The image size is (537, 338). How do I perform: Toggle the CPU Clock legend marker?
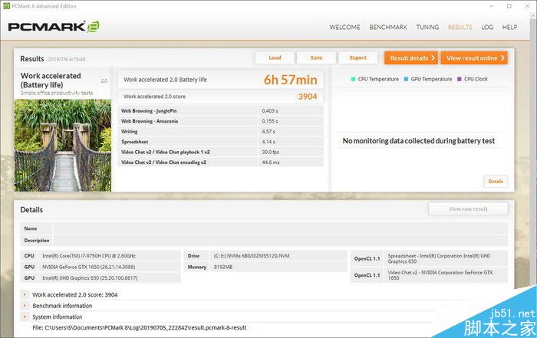tap(460, 79)
